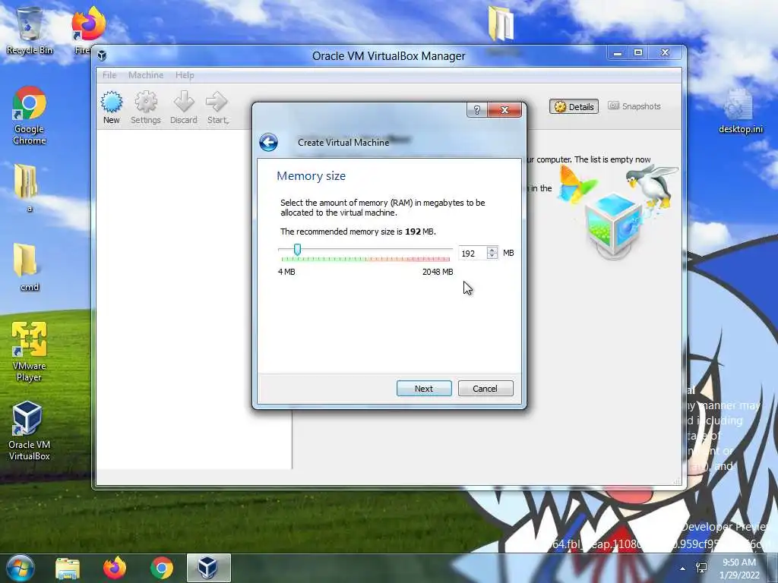This screenshot has width=778, height=583.
Task: Select the desktop.ini file icon
Action: tap(740, 112)
